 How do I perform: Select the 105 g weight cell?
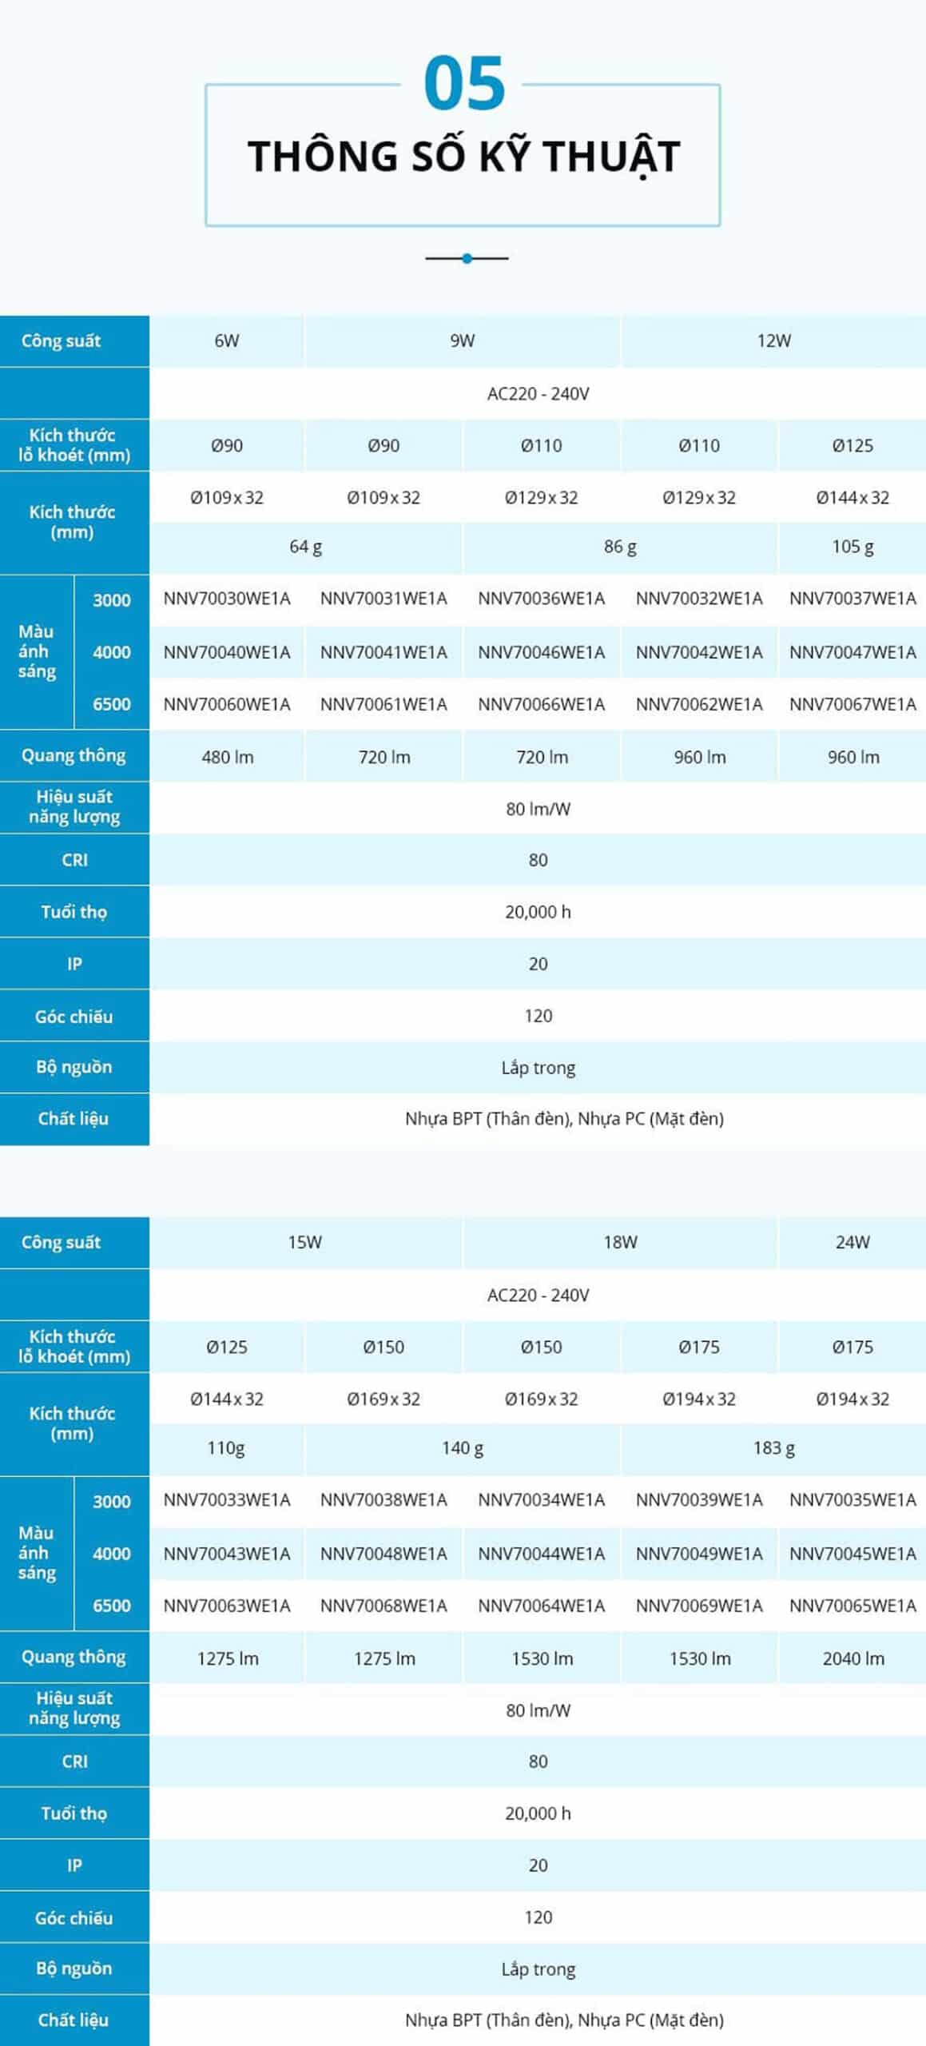852,547
